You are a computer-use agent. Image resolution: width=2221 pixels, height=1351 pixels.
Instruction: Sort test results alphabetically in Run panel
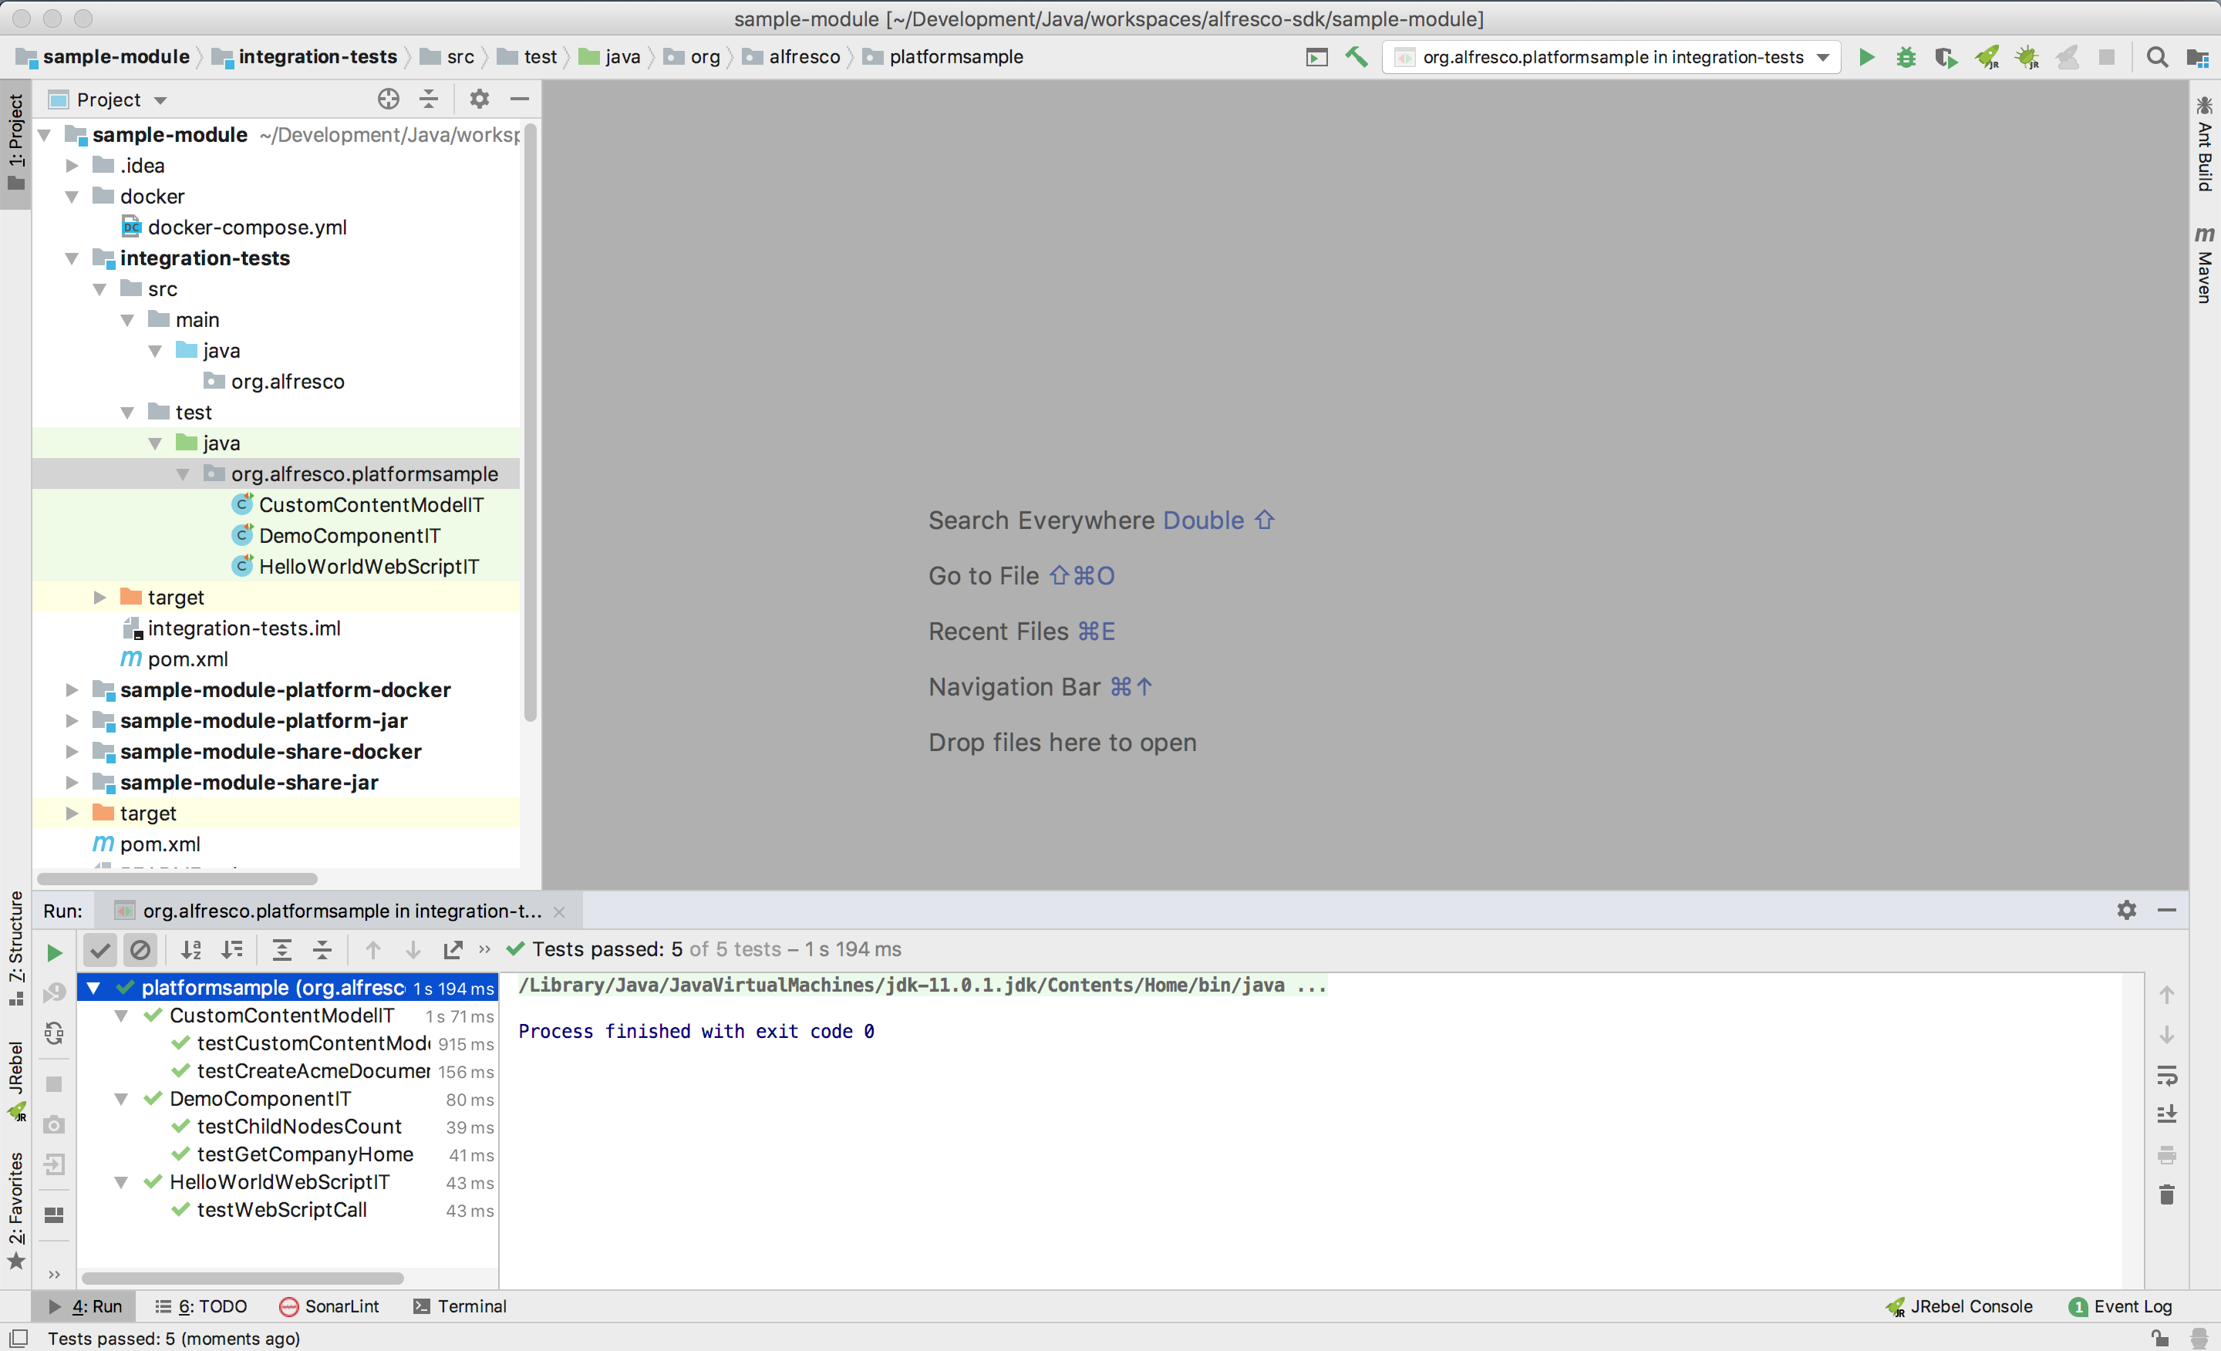(191, 949)
